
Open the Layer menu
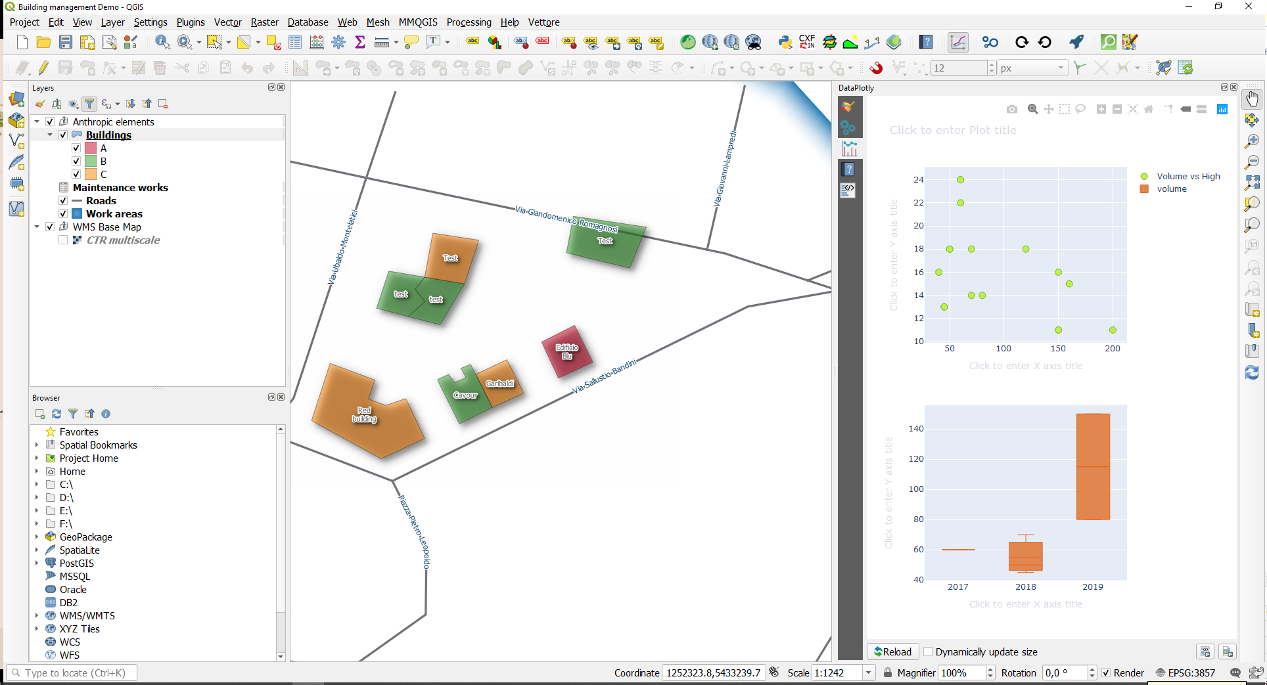112,22
